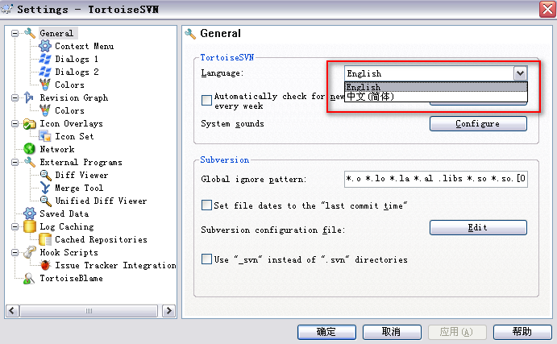Collapse the External Programs tree node
Screen dimensions: 557x344
(15, 162)
